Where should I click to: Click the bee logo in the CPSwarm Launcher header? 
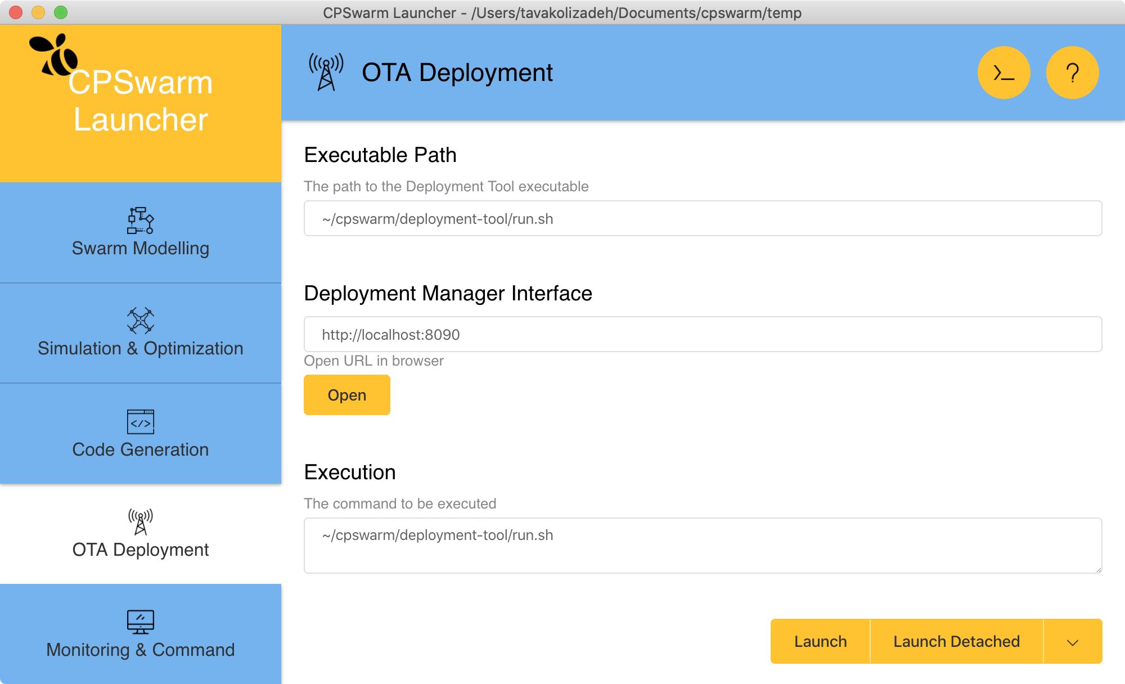tap(54, 55)
